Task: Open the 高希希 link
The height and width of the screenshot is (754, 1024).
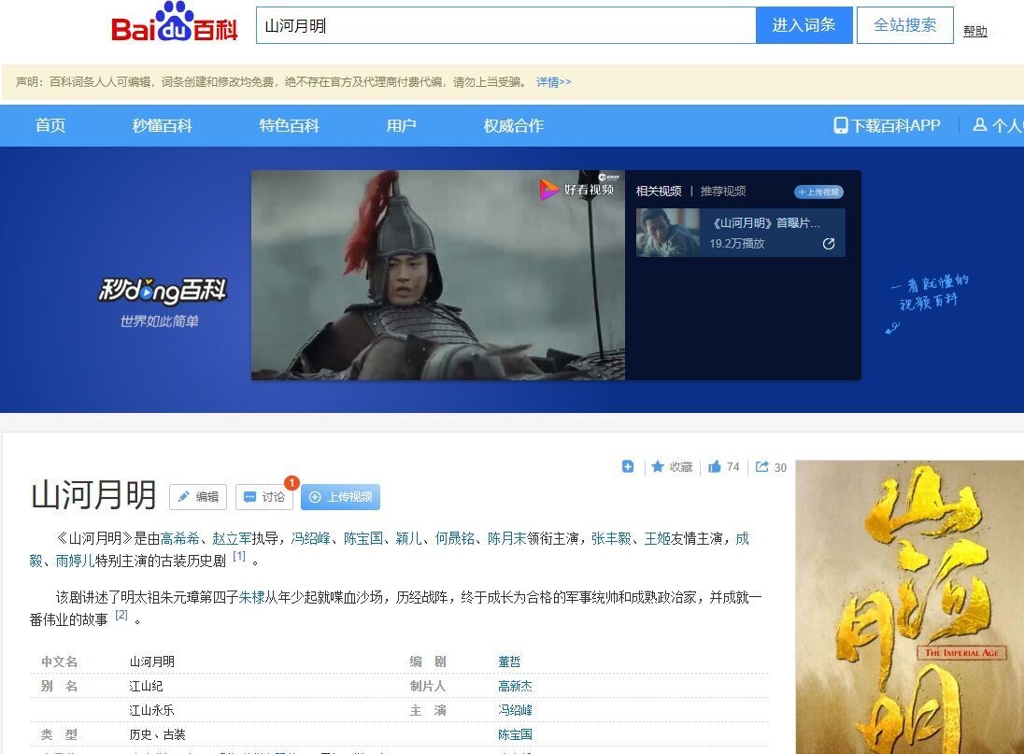Action: tap(179, 538)
